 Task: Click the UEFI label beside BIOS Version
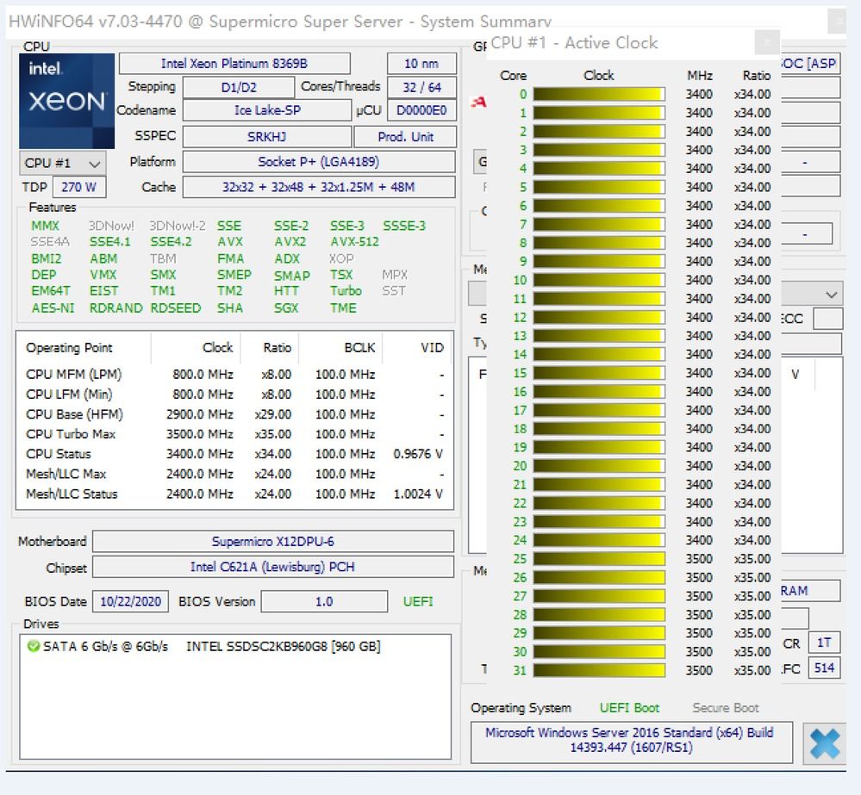[418, 601]
